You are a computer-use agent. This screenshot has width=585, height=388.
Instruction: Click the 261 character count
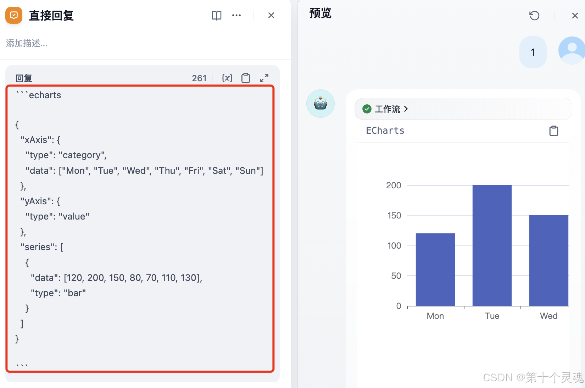(199, 78)
